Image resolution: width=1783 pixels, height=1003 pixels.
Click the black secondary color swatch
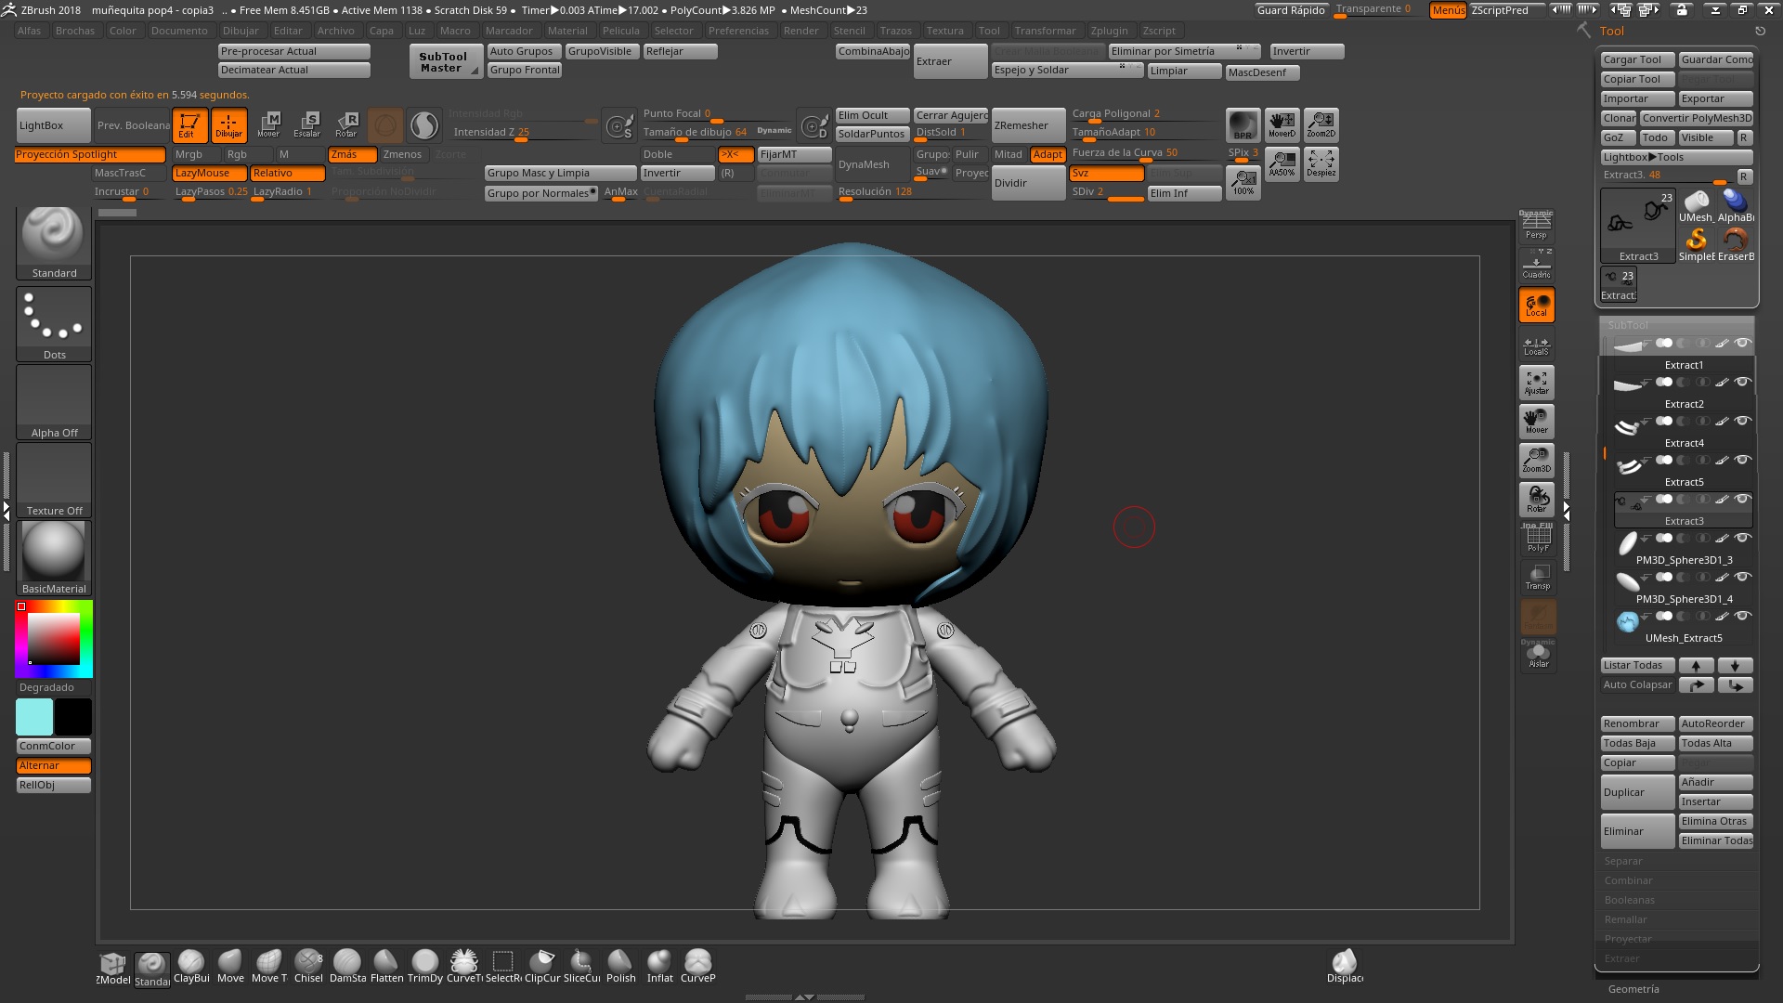click(x=72, y=717)
